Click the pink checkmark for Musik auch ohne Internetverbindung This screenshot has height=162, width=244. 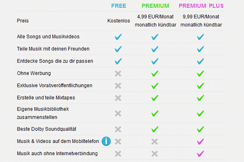(x=200, y=154)
